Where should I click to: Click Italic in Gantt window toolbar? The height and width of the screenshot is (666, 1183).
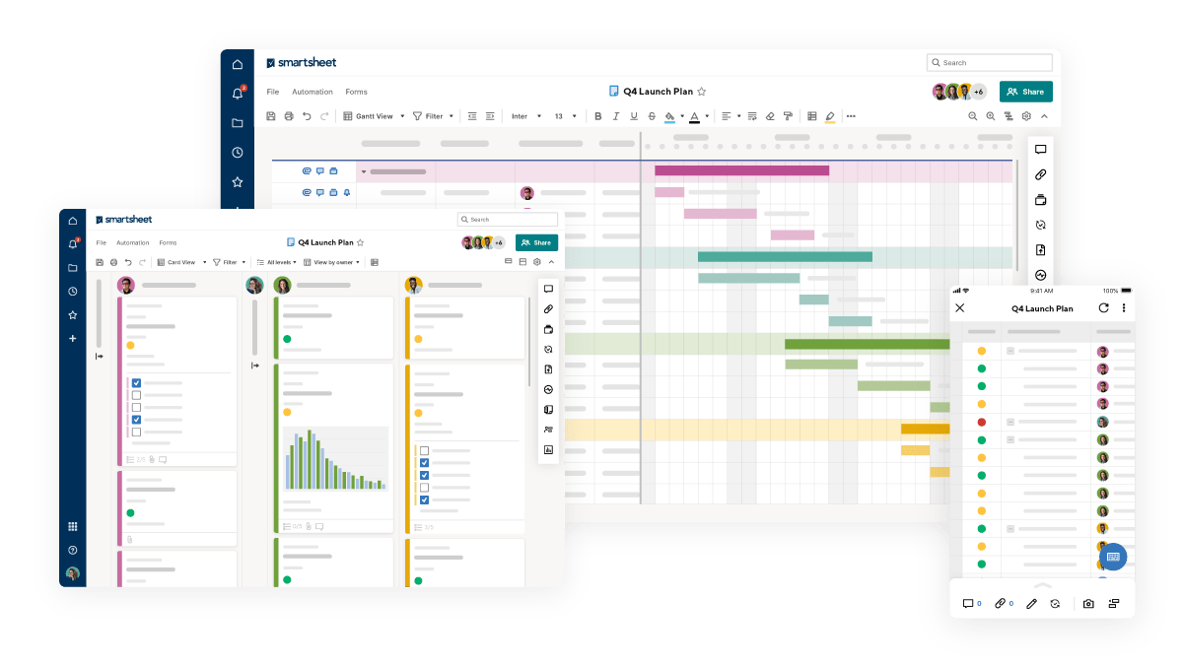(x=615, y=116)
